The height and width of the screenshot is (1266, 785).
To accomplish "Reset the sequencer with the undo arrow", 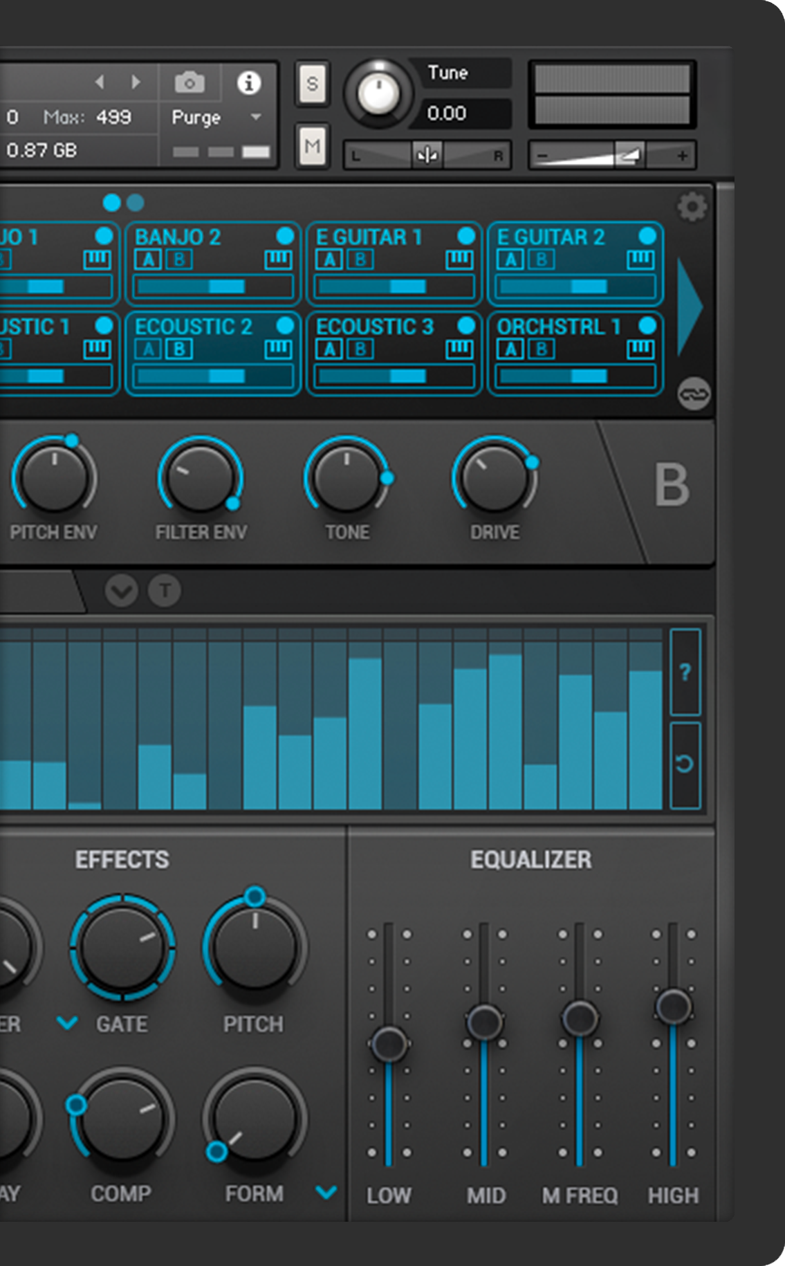I will 685,764.
